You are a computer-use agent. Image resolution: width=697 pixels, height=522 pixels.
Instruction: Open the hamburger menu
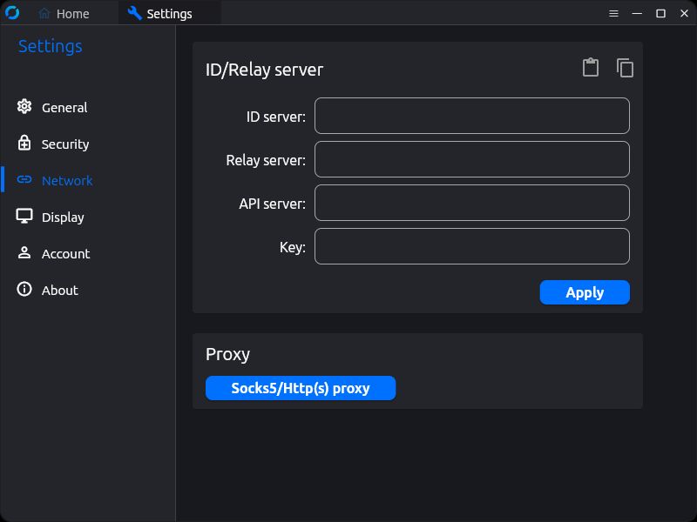pyautogui.click(x=612, y=13)
